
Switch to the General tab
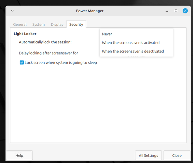(20, 24)
